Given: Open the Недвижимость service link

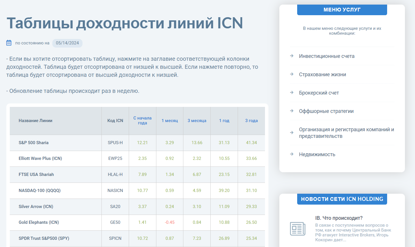Looking at the screenshot, I should click(x=317, y=154).
